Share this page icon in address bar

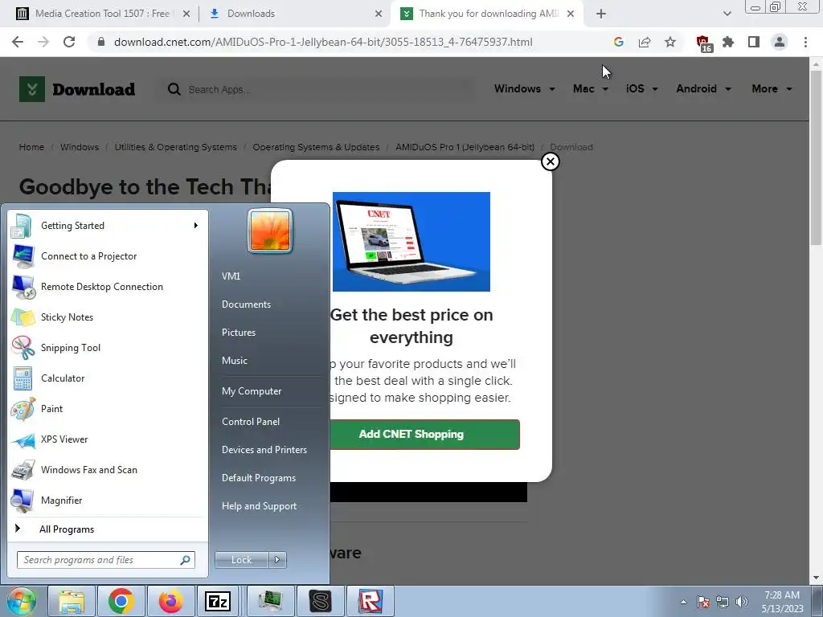coord(645,42)
